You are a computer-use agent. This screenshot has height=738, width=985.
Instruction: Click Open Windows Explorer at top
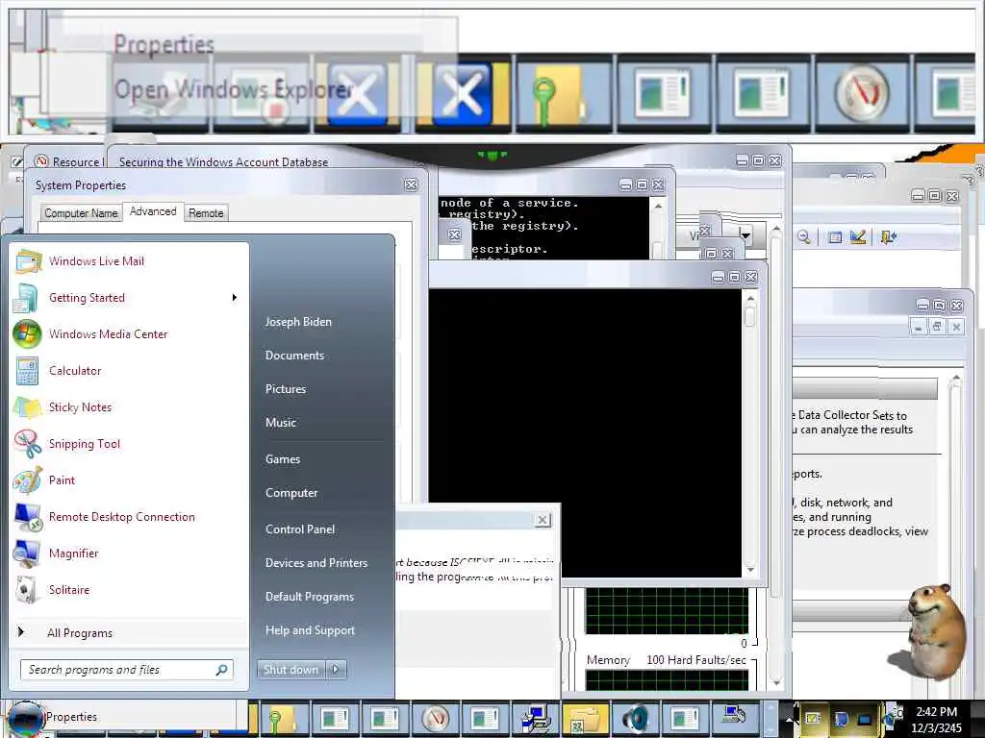(x=233, y=89)
